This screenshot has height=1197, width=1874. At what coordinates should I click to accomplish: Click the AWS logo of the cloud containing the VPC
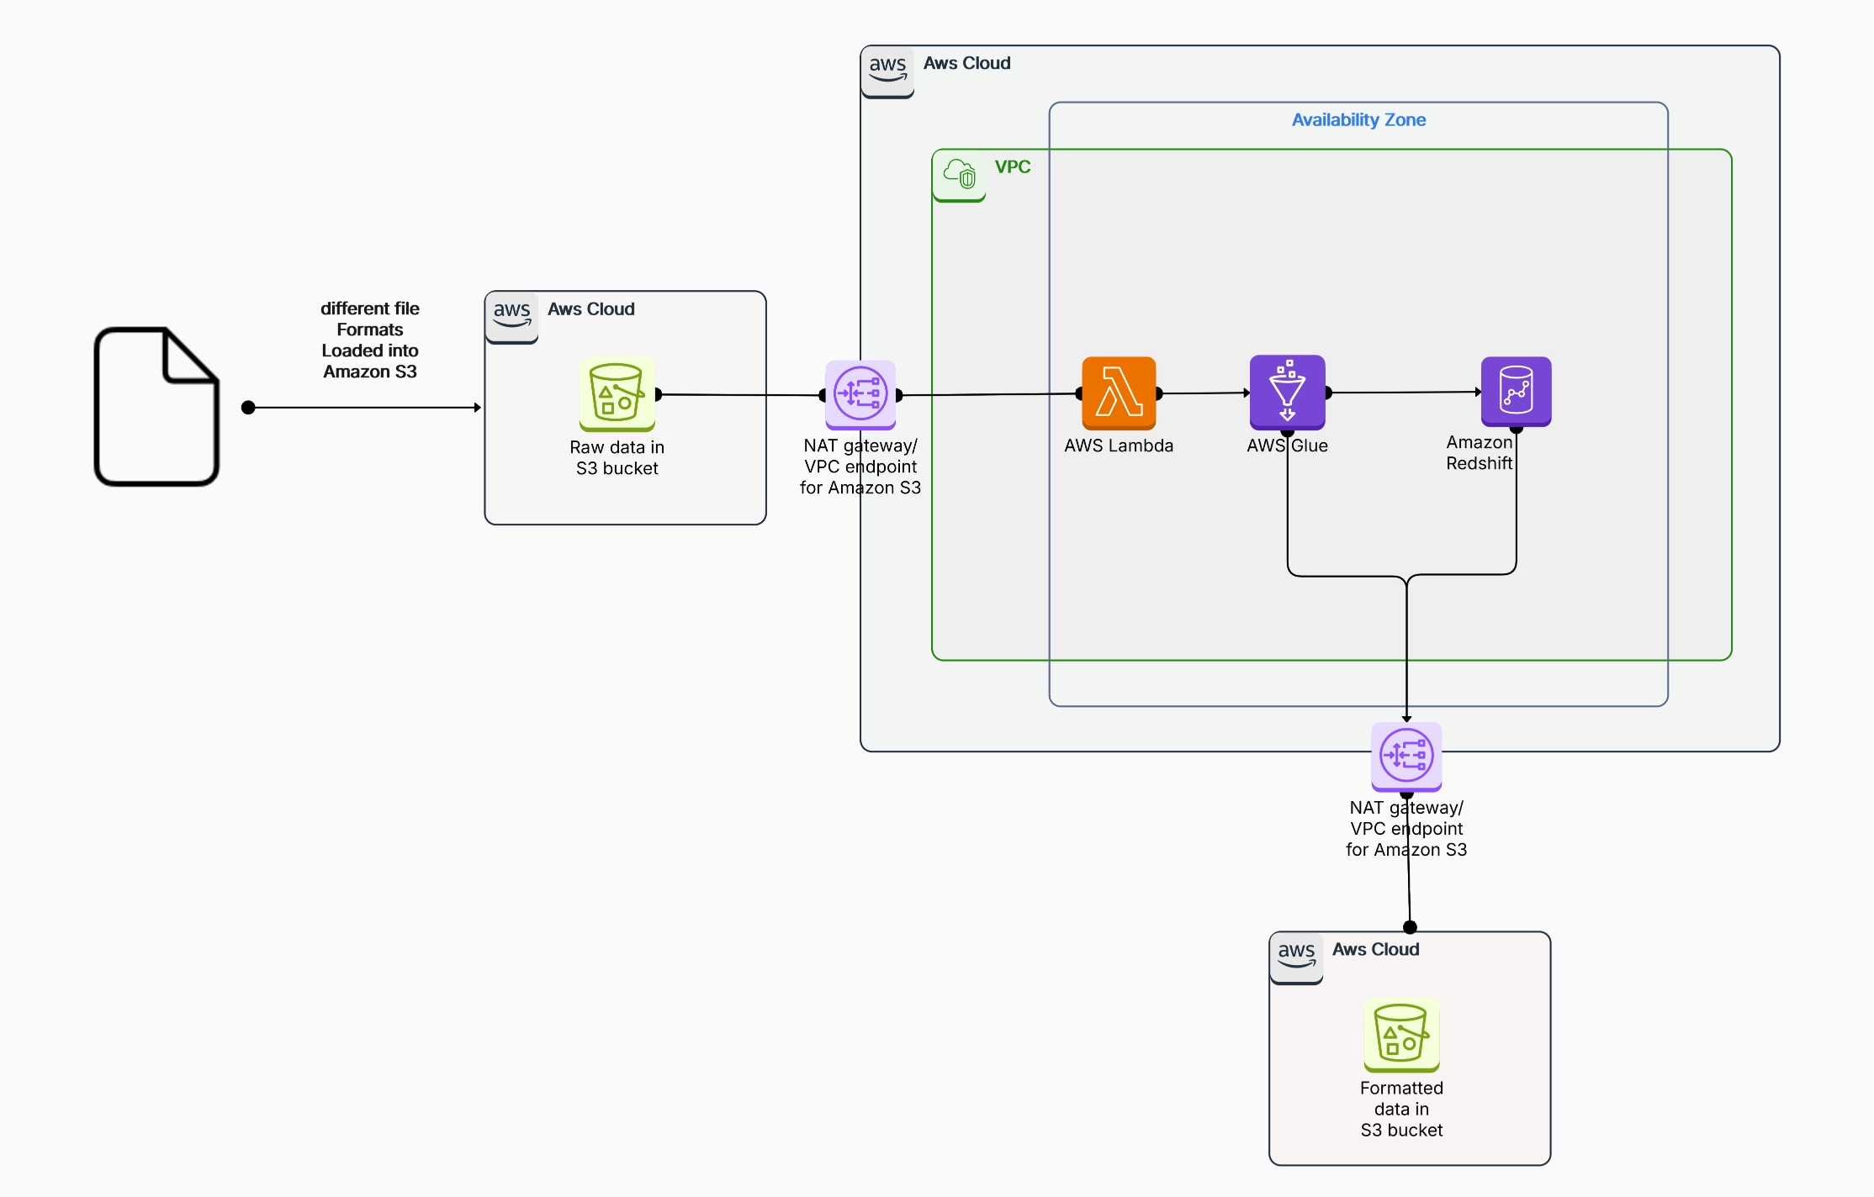point(887,71)
